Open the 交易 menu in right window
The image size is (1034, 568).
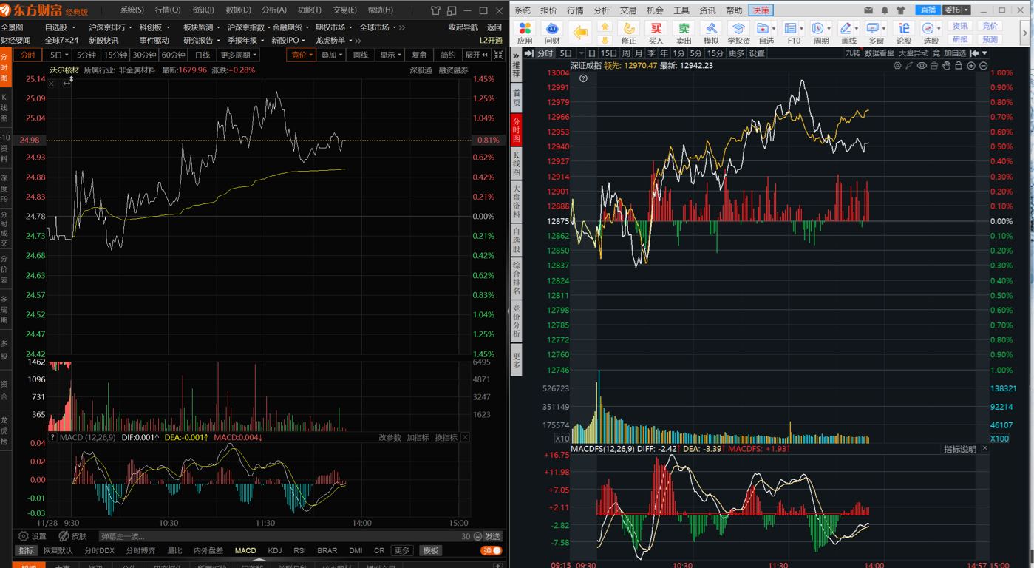point(627,10)
